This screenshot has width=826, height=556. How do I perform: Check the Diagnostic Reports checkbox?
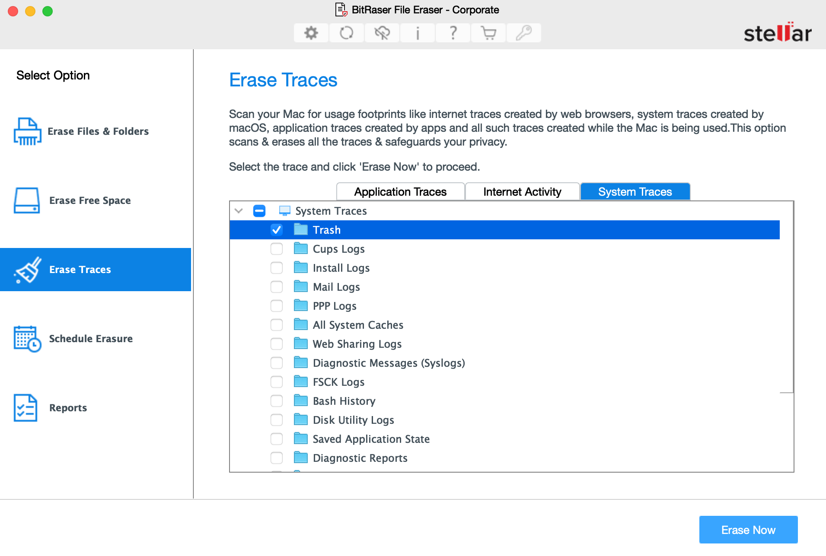point(277,458)
